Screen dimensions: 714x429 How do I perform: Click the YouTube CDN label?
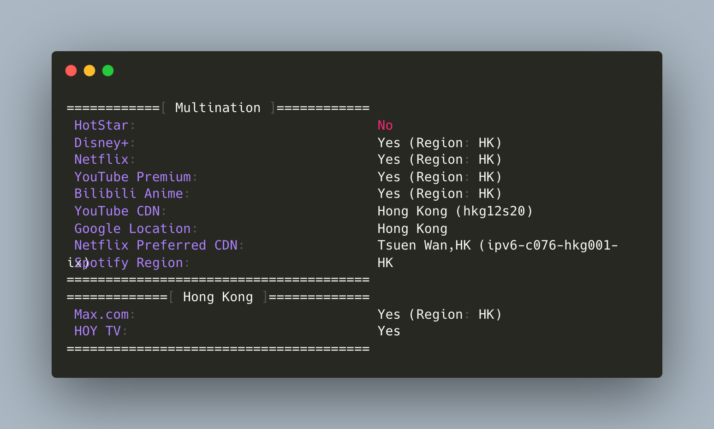[117, 211]
